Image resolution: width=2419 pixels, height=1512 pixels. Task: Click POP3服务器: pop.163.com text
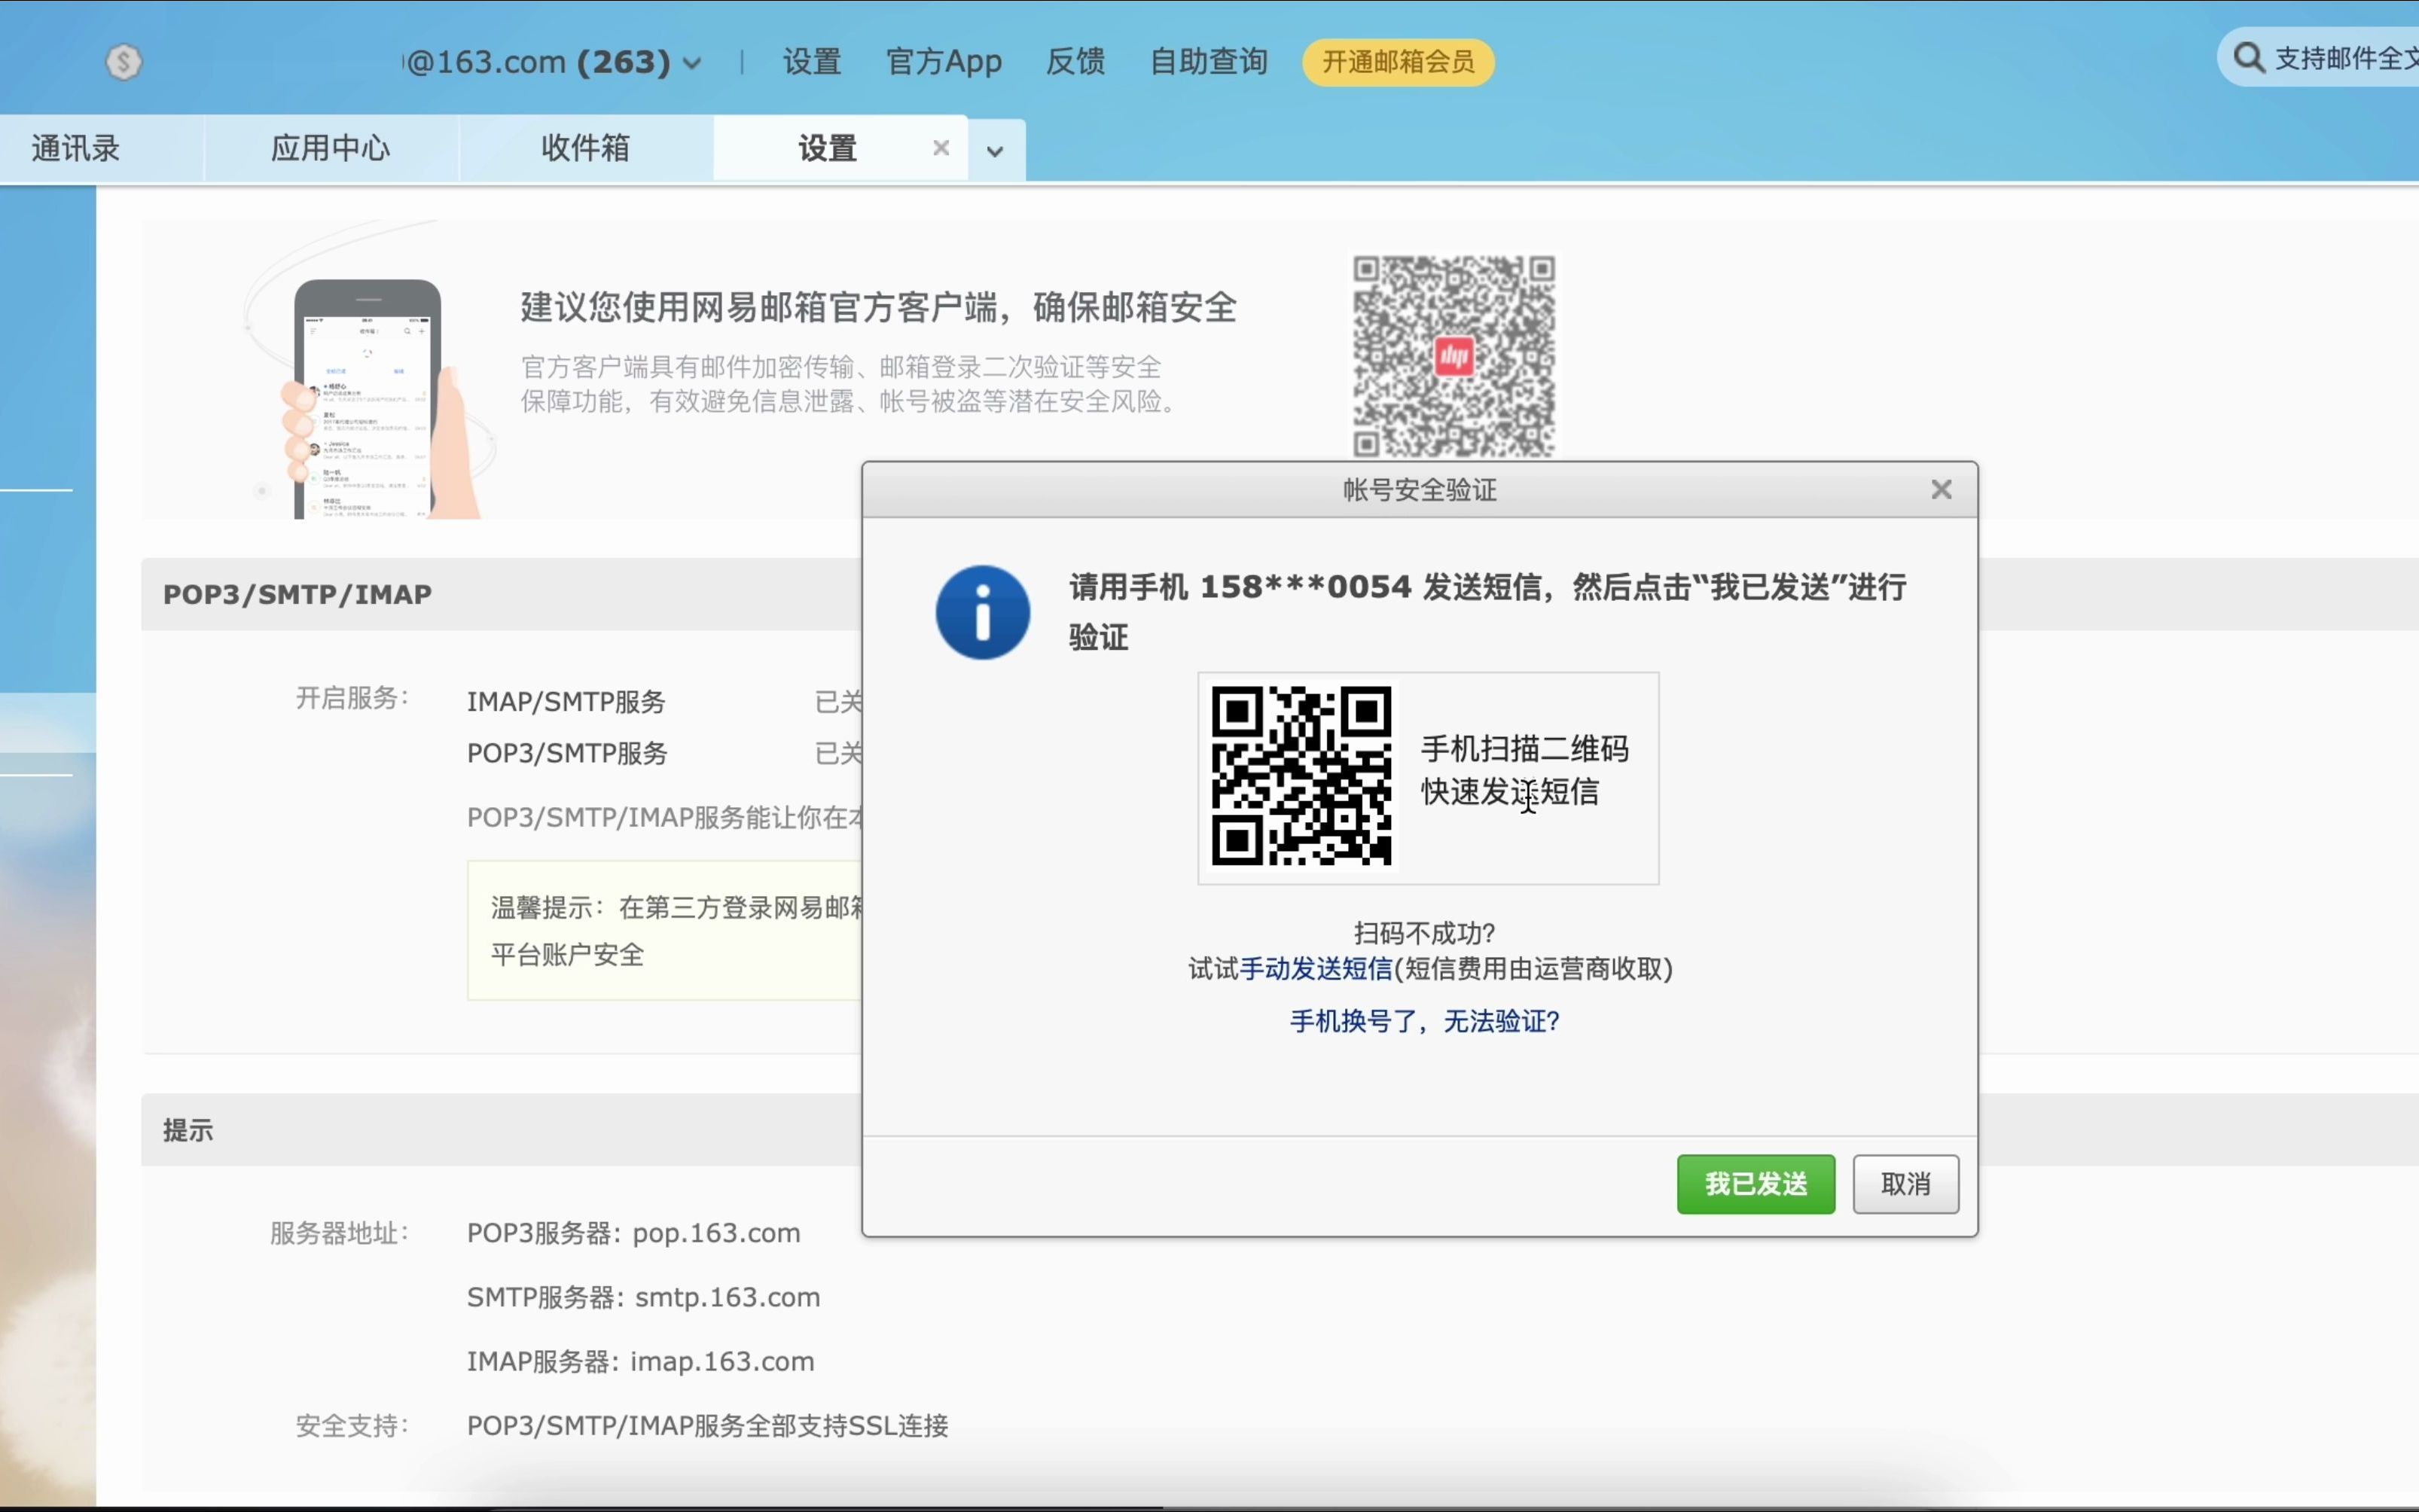(x=633, y=1233)
